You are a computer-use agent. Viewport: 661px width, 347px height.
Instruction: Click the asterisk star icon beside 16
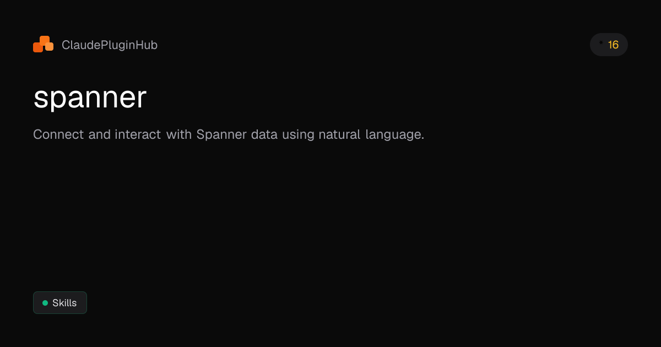[x=601, y=44]
